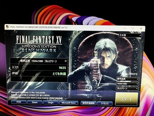The width and height of the screenshot is (154, 116).
Task: Click the スコア: label
Action: pos(15,67)
